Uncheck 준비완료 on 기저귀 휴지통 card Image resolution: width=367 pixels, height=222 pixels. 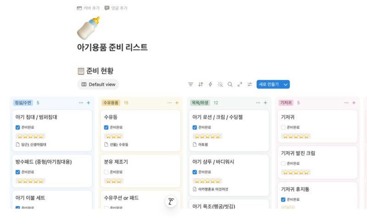283,200
